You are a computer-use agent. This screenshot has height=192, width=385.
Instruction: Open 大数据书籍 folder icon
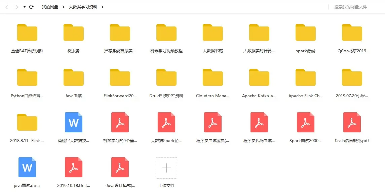(213, 33)
